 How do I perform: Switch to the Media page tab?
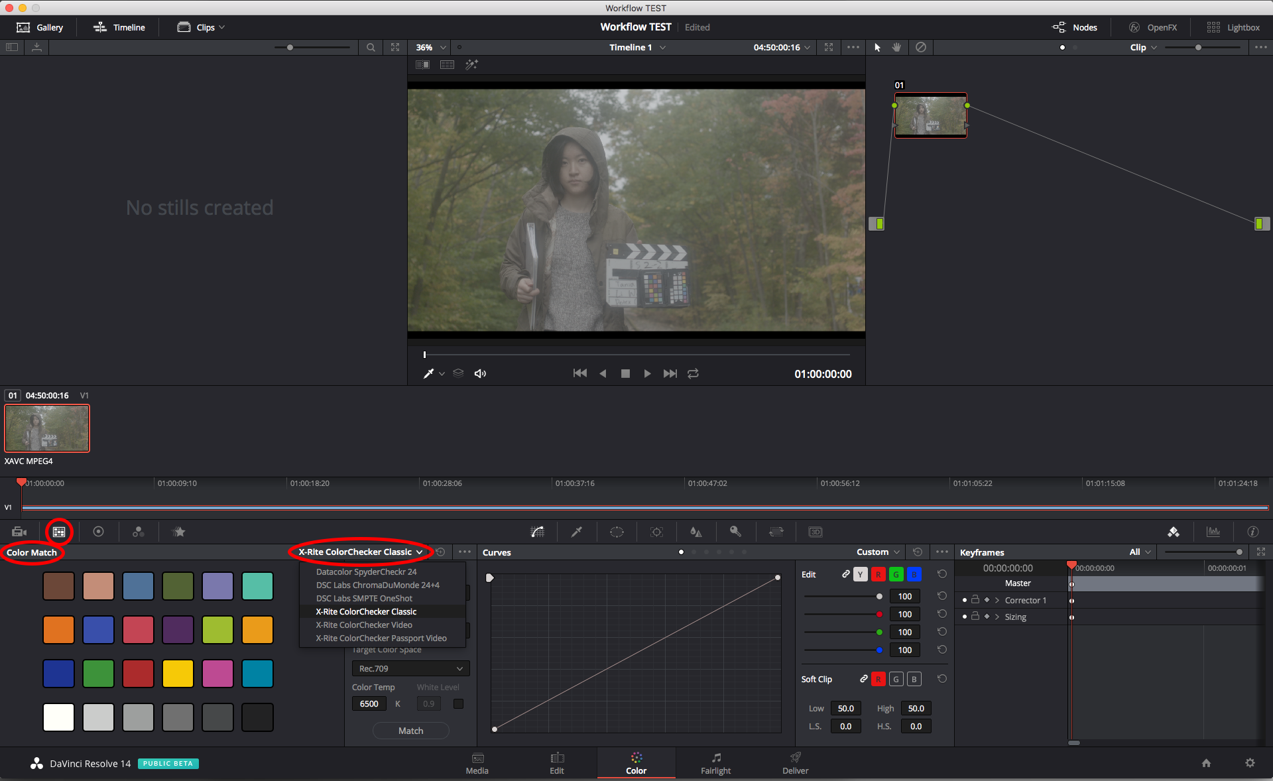pyautogui.click(x=477, y=763)
